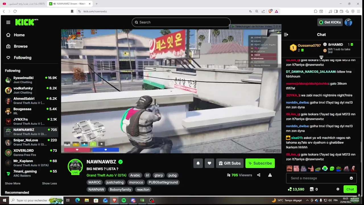This screenshot has height=205, width=364.
Task: Open a new browser tab
Action: pos(96,4)
